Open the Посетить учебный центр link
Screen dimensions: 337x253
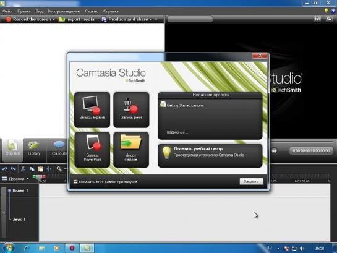tap(198, 148)
